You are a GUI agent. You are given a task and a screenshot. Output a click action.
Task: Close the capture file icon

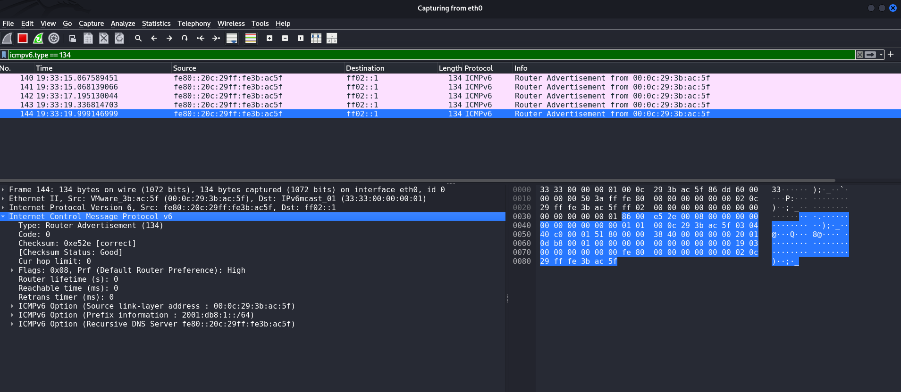[104, 38]
